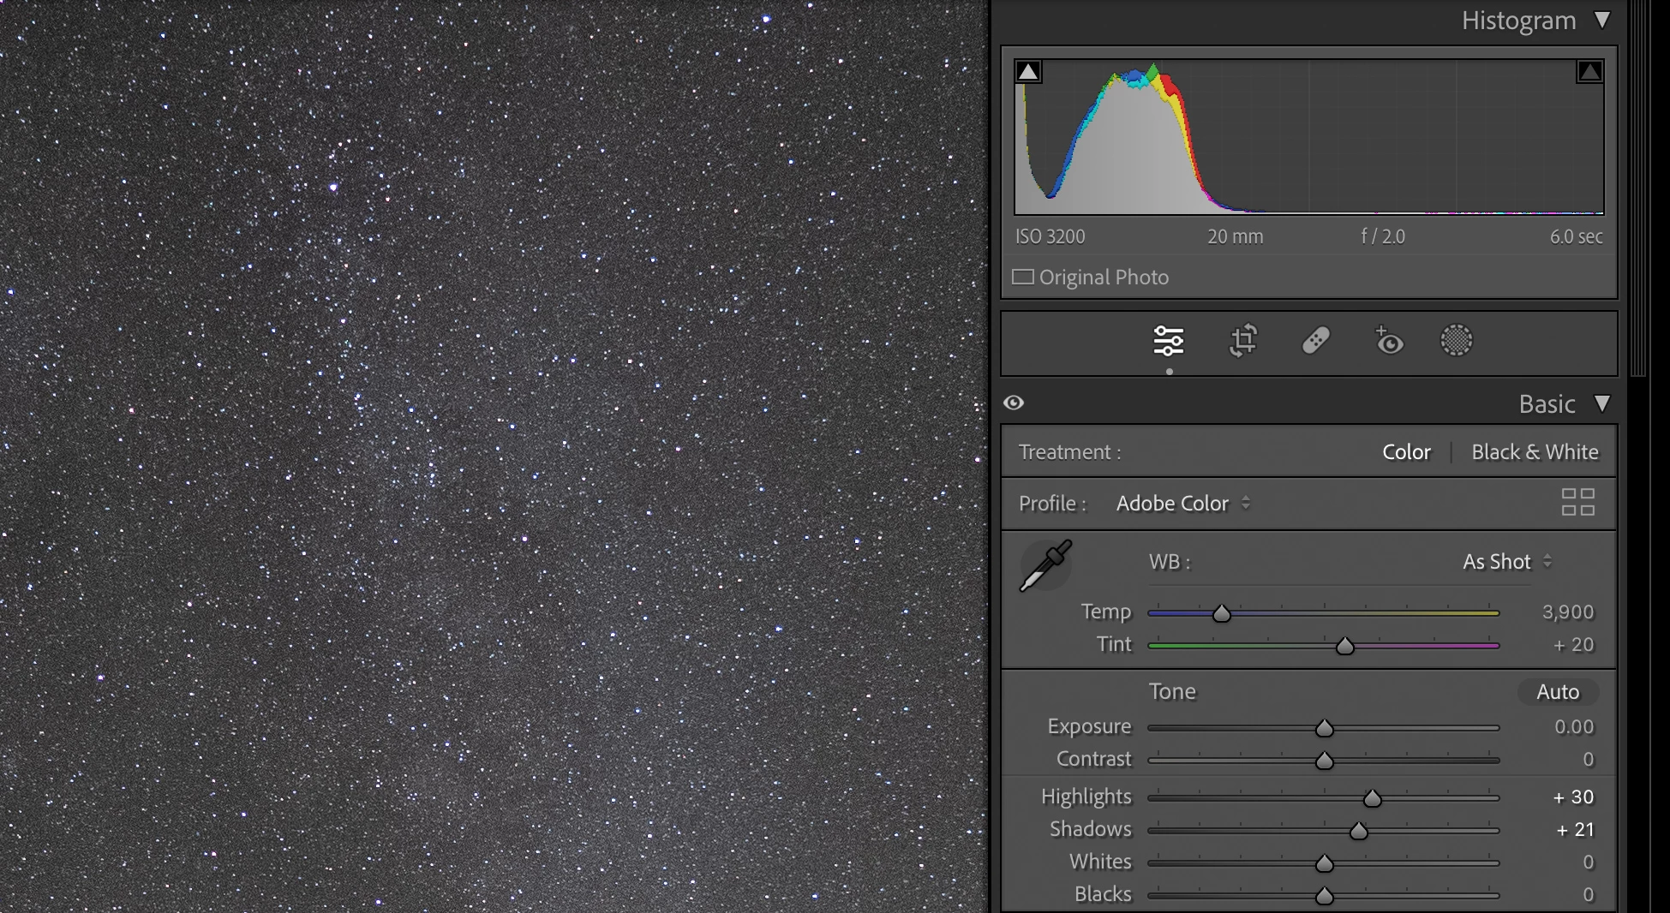1670x913 pixels.
Task: Open the Profile Browser grid icon
Action: click(1578, 503)
